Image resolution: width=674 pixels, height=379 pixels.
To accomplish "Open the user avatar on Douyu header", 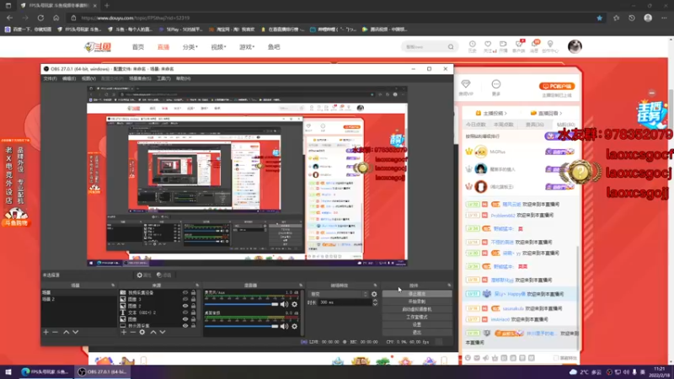I will coord(575,46).
